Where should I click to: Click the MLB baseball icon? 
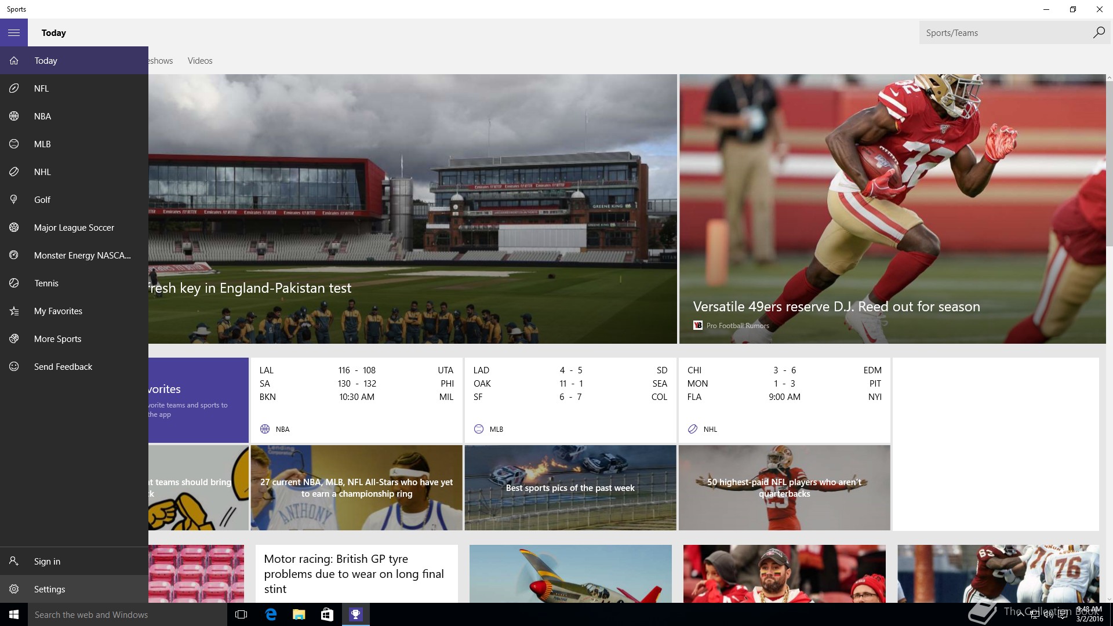(x=14, y=144)
